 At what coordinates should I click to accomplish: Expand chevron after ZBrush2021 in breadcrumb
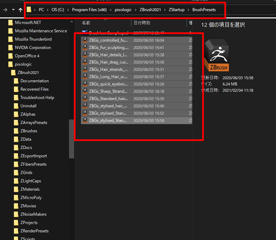165,10
